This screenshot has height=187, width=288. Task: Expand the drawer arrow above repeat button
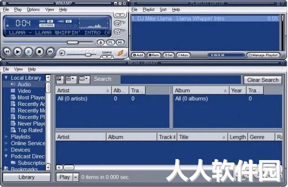pyautogui.click(x=120, y=15)
